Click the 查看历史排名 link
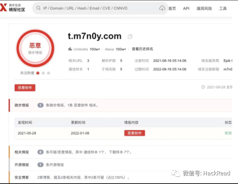This screenshot has width=238, height=184. pyautogui.click(x=142, y=49)
